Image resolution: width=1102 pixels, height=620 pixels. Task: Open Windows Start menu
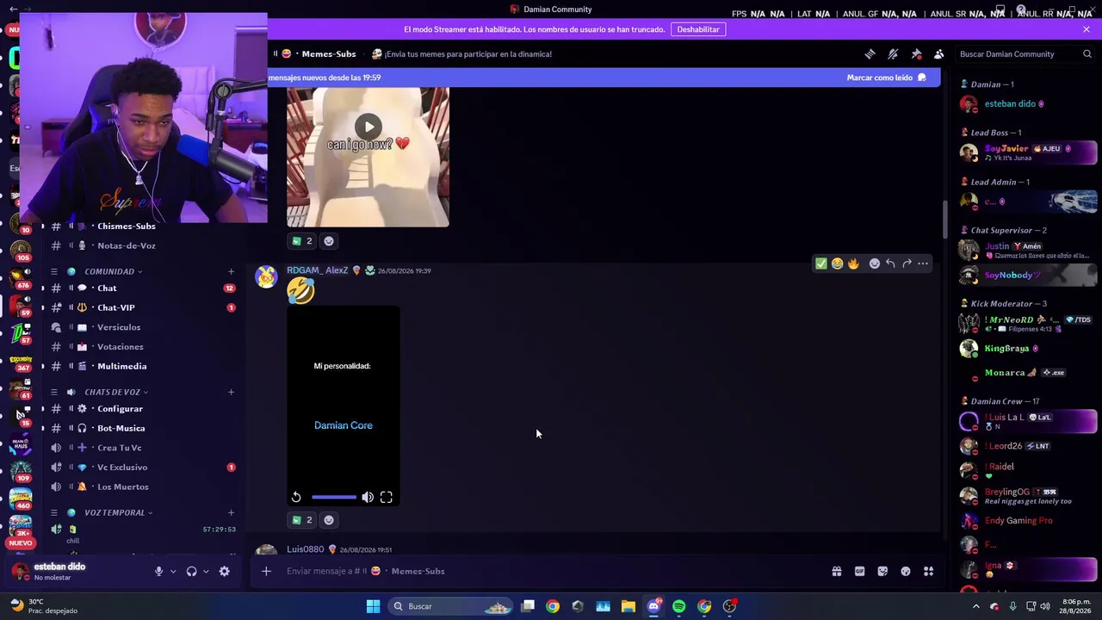pos(373,606)
